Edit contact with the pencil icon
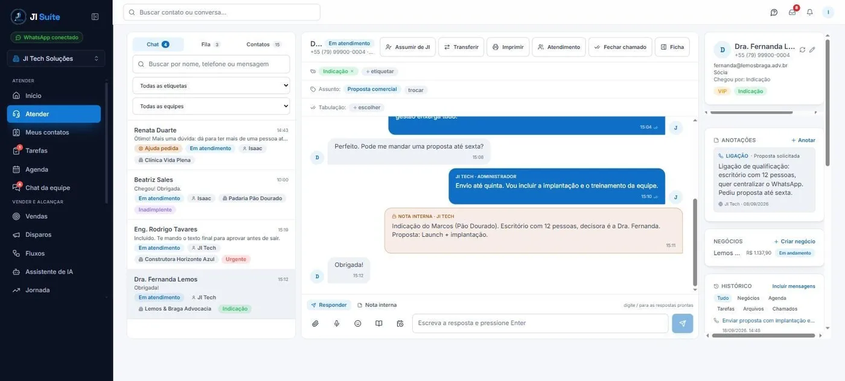The width and height of the screenshot is (845, 381). click(812, 50)
